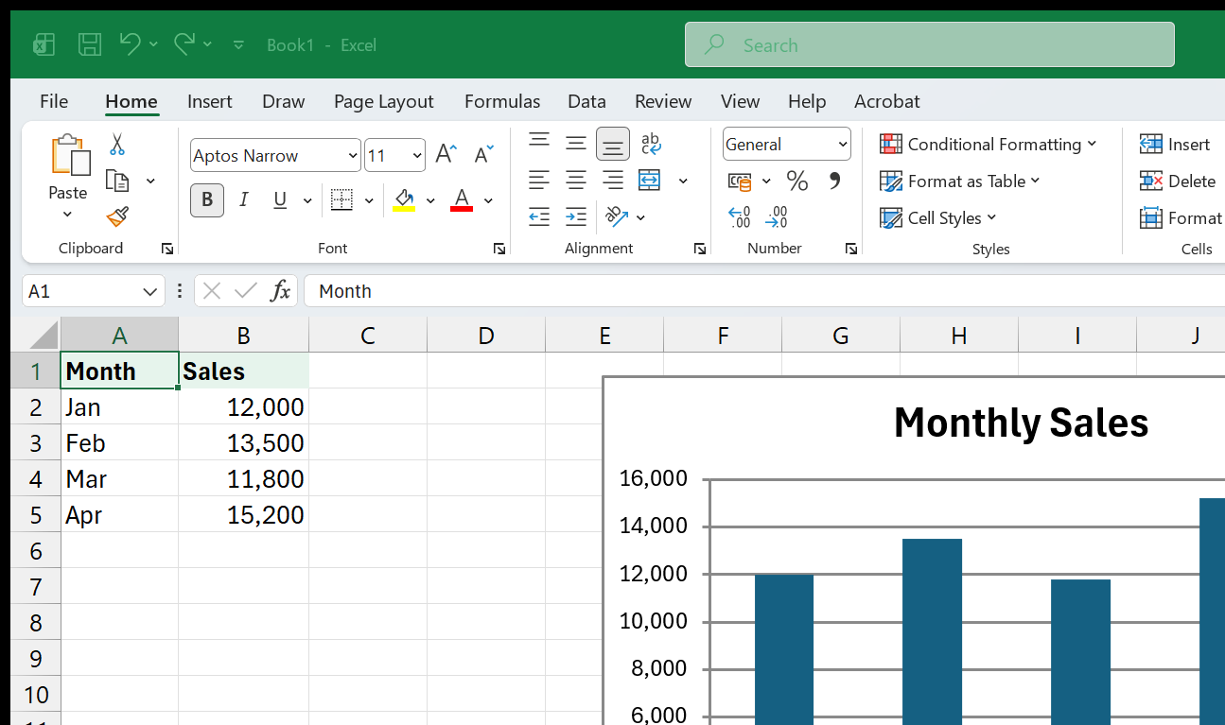The height and width of the screenshot is (725, 1225).
Task: Apply comma style
Action: click(x=834, y=181)
